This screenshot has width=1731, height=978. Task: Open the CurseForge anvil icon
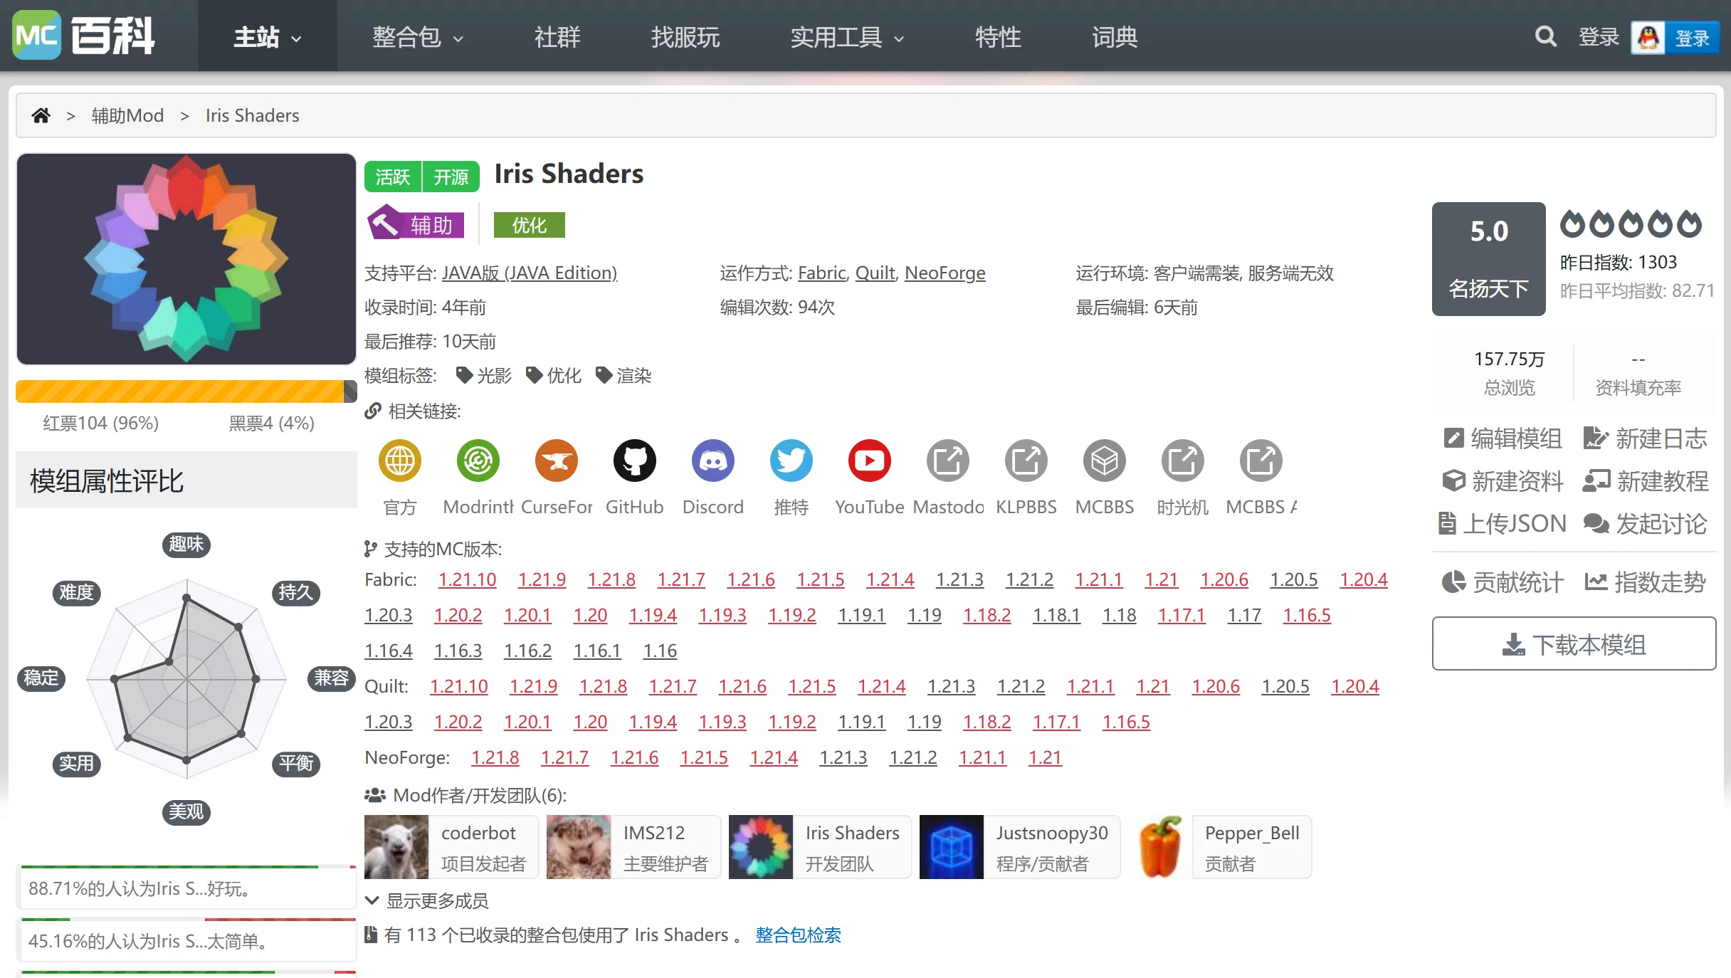click(556, 461)
